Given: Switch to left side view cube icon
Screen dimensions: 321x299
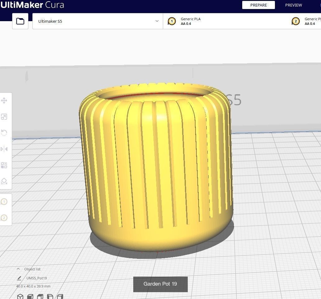Looking at the screenshot, I should [50, 297].
